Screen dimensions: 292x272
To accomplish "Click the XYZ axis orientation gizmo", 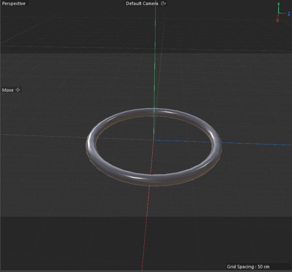I will (283, 12).
